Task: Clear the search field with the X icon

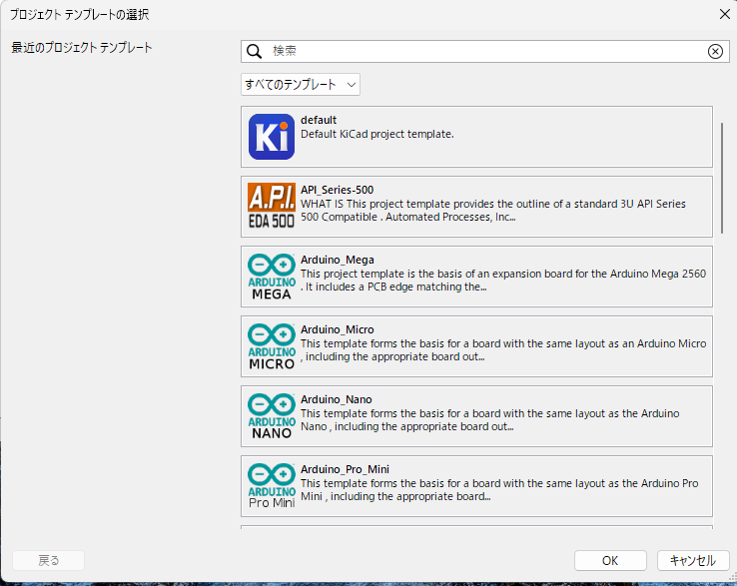Action: [715, 51]
